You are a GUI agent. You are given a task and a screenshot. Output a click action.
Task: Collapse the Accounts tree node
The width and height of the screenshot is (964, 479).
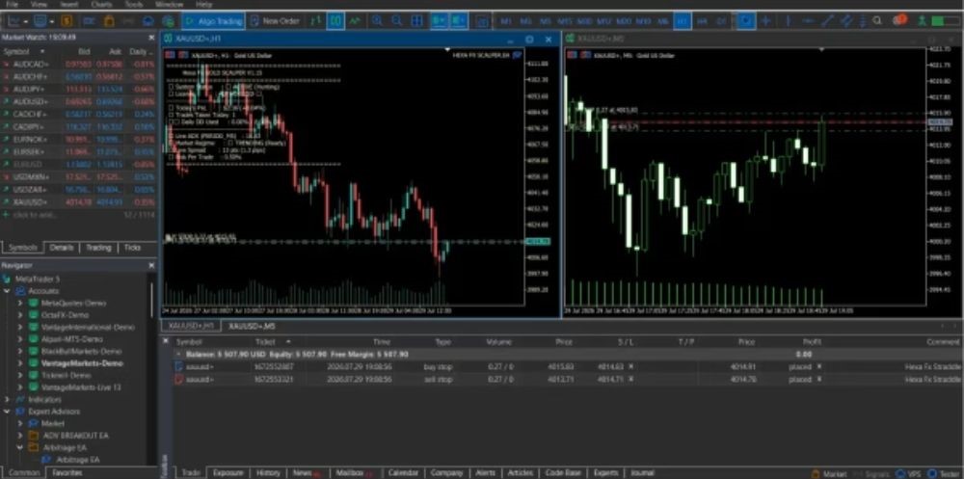coord(8,291)
